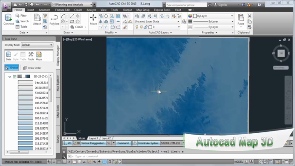The width and height of the screenshot is (295, 166).
Task: Click the Array modify icon
Action: point(118,16)
